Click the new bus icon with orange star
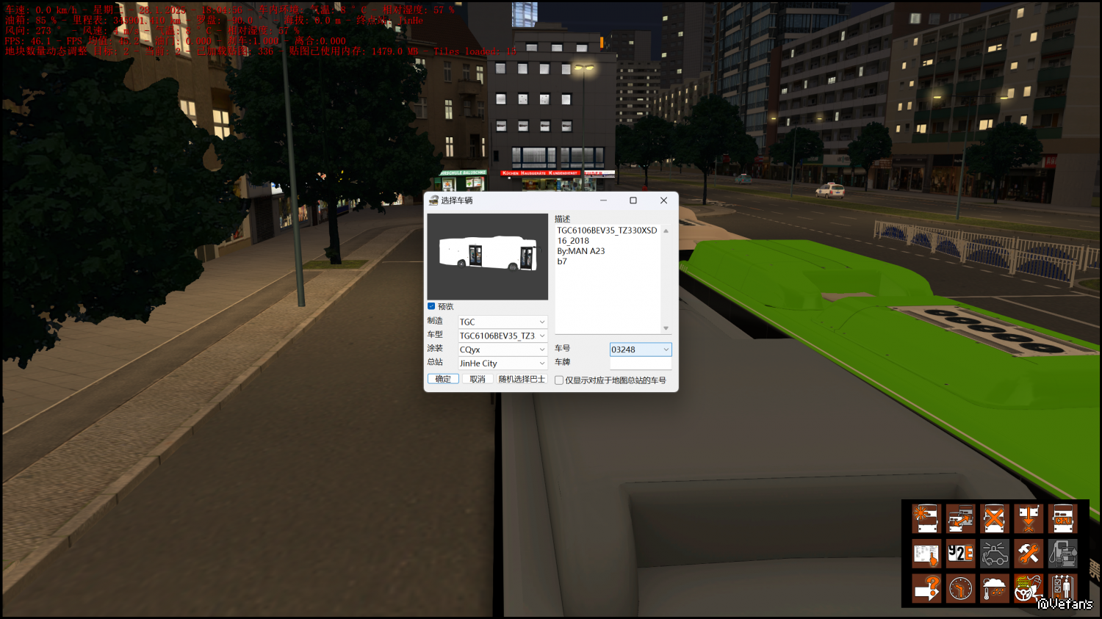The image size is (1102, 619). [926, 518]
